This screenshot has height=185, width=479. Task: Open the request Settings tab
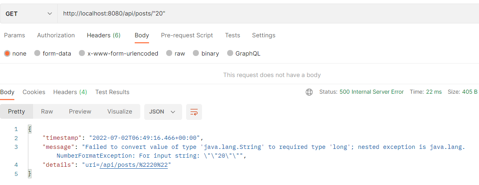coord(263,35)
